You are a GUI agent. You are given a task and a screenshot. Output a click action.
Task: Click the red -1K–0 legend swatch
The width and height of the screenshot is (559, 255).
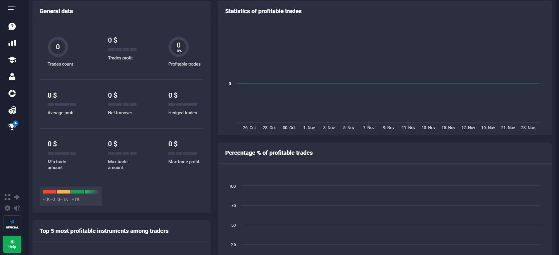(50, 192)
